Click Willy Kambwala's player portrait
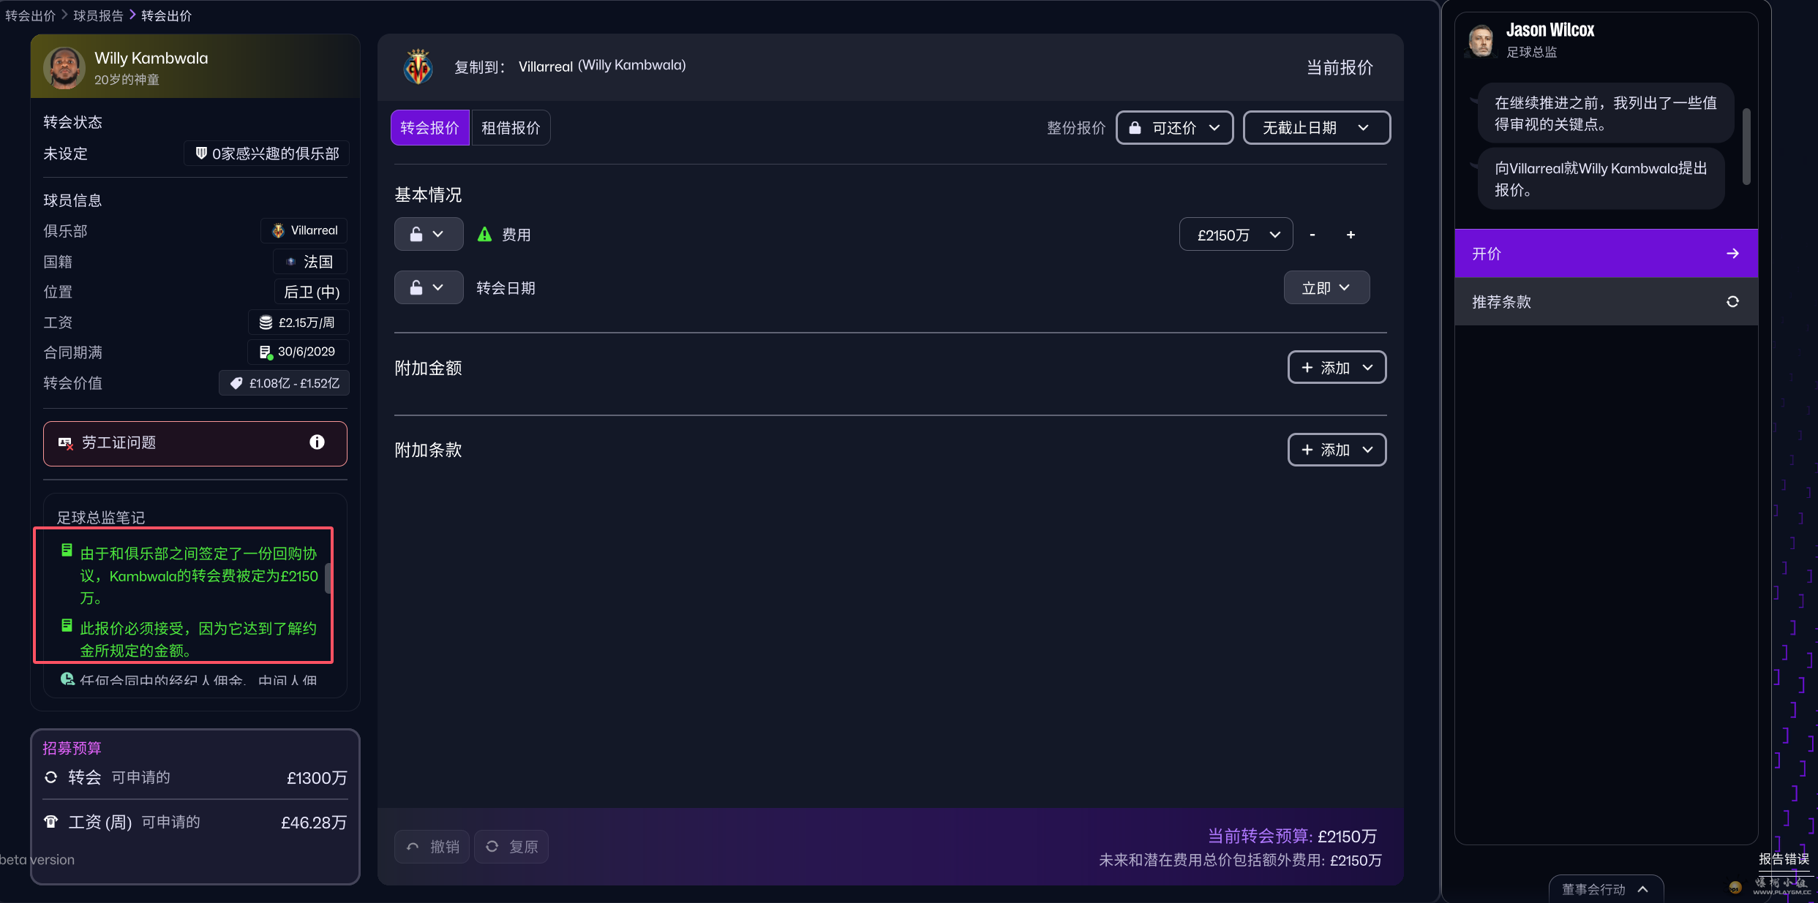The height and width of the screenshot is (903, 1818). point(64,68)
